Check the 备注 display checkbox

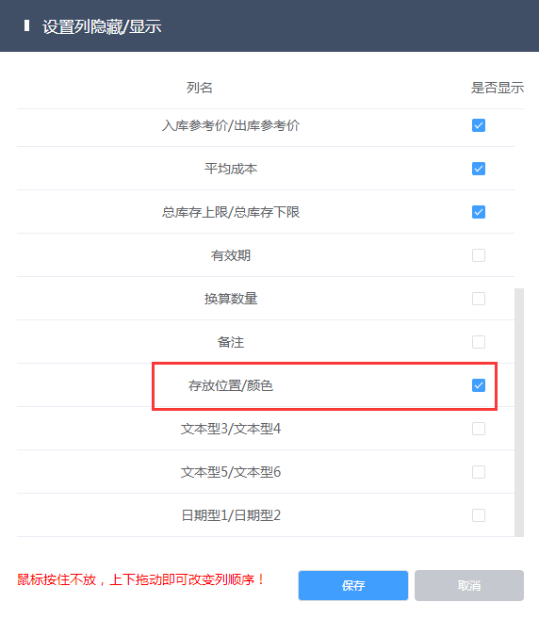coord(478,342)
